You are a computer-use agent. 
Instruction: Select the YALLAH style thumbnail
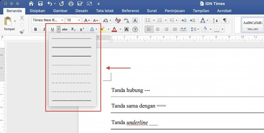(x=252, y=25)
